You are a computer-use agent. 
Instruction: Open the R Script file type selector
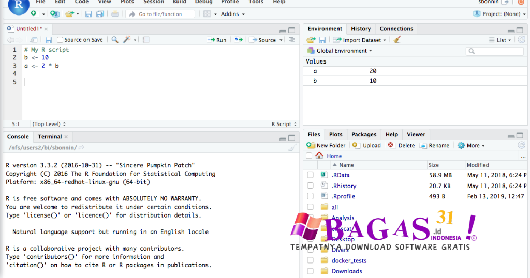click(284, 124)
